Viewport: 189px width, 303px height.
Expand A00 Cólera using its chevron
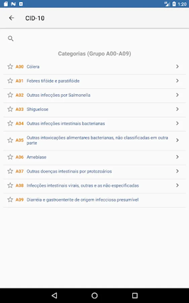click(177, 66)
